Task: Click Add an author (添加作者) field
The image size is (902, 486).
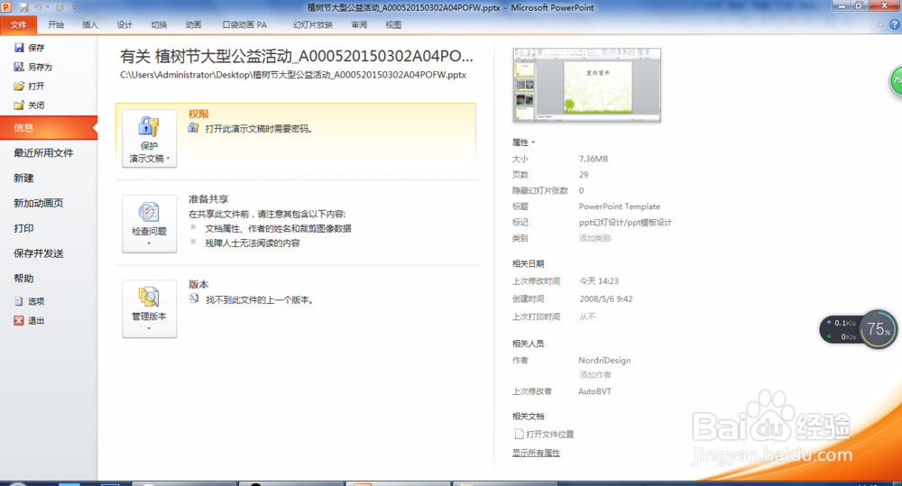Action: pos(595,375)
